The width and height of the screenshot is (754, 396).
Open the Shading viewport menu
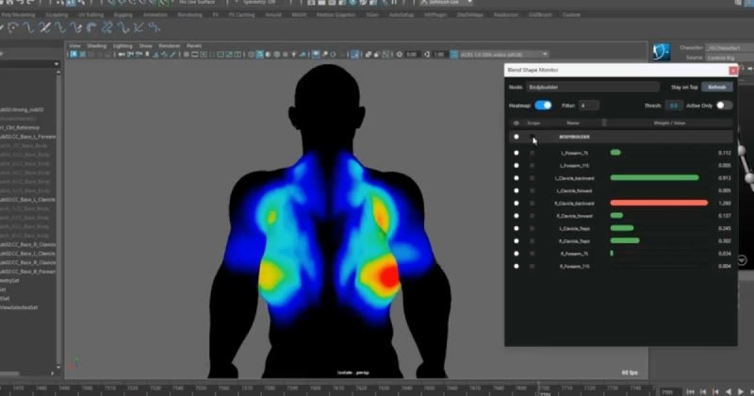tap(97, 45)
